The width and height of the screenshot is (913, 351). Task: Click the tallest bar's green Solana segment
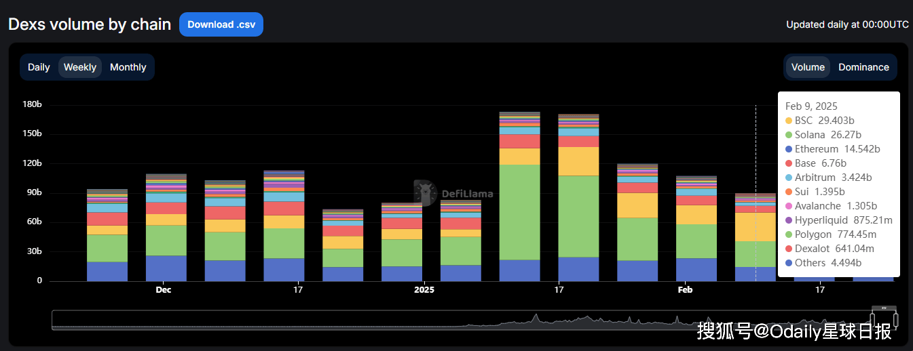(x=519, y=211)
